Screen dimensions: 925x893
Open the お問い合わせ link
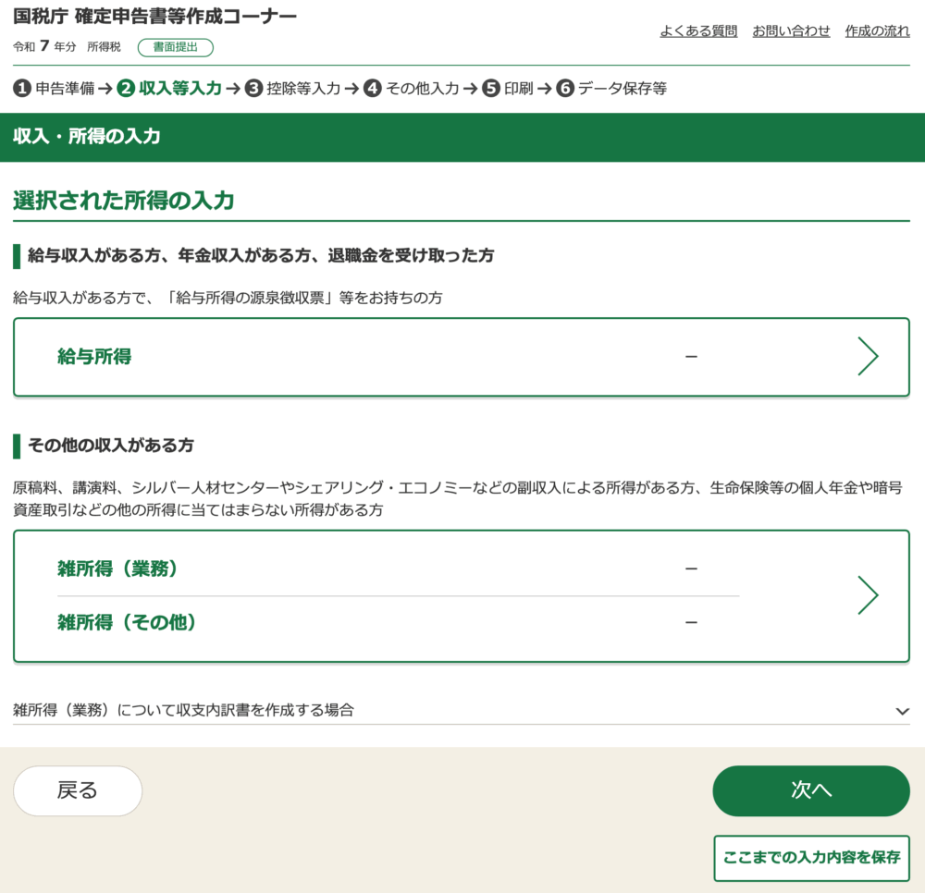(791, 31)
